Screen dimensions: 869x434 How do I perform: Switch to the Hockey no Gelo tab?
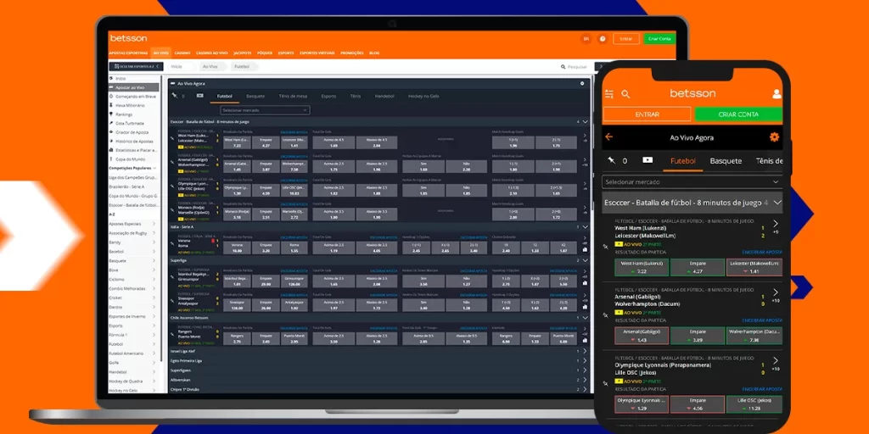[x=423, y=97]
